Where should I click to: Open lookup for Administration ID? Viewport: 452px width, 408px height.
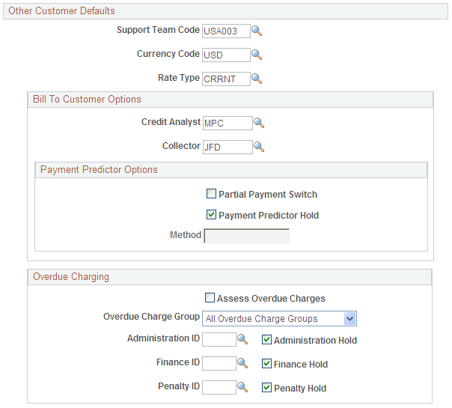(242, 339)
